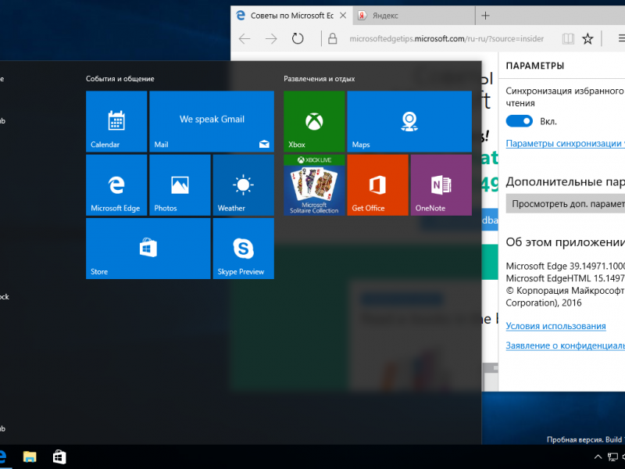
Task: Open the Условия использования link
Action: click(x=555, y=326)
